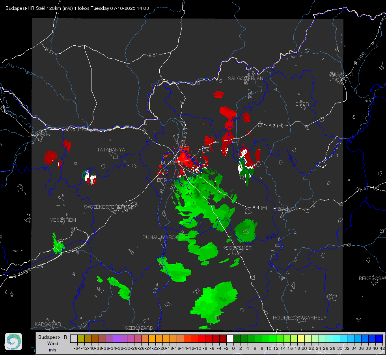Choose the pale yellow legend swatch near 18
This screenshot has height=355, width=386.
point(301,339)
